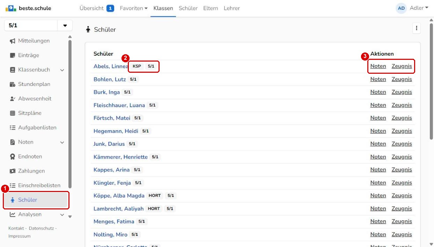
Task: Click the HORT badge beside Lambrecht, Aaliyah
Action: pyautogui.click(x=154, y=209)
